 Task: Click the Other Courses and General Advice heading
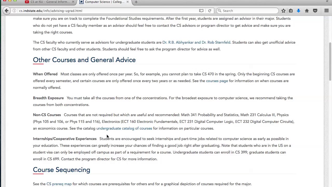tap(84, 60)
